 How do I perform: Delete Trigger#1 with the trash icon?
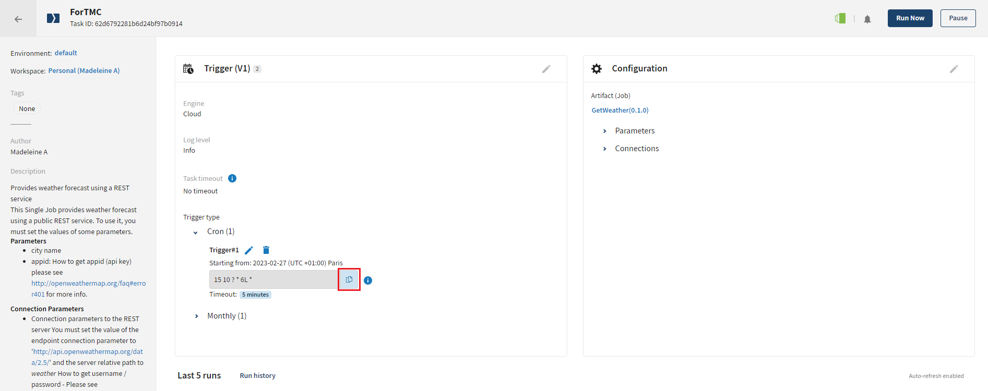click(x=266, y=250)
